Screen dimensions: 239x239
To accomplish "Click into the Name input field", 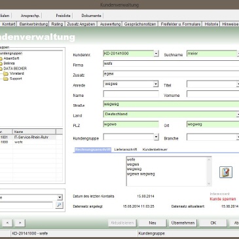I will click(131, 94).
